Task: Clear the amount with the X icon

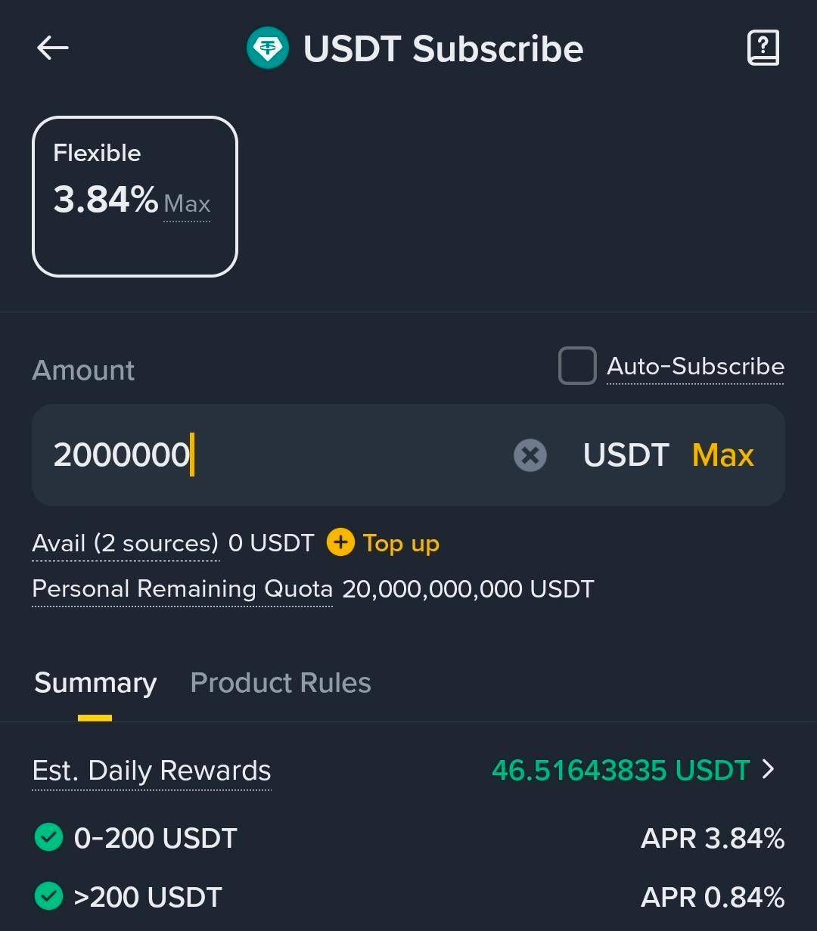Action: click(530, 455)
